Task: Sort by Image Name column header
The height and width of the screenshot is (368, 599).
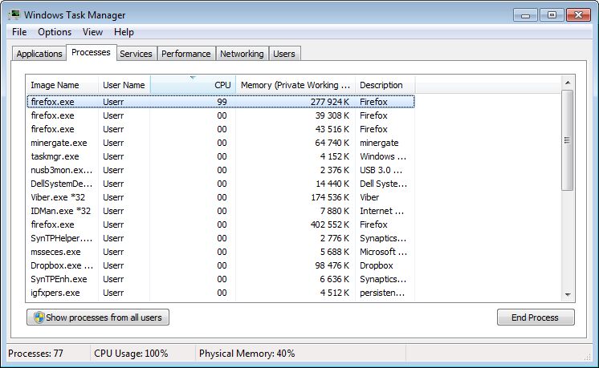Action: click(62, 85)
